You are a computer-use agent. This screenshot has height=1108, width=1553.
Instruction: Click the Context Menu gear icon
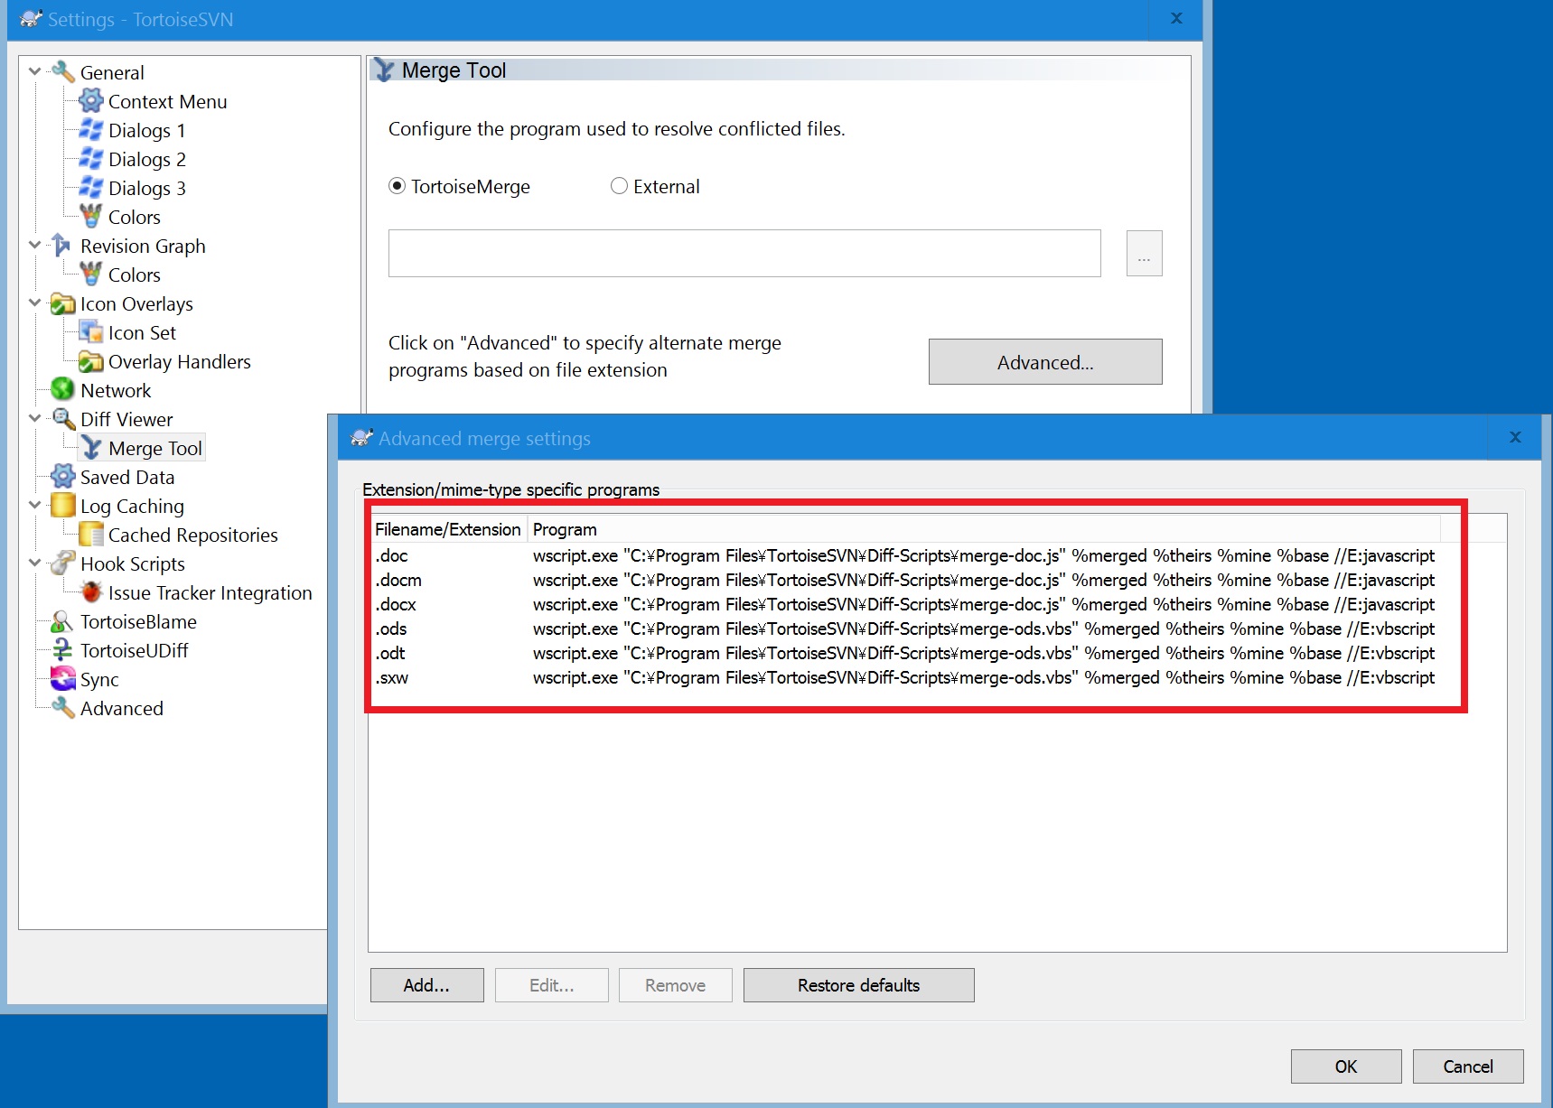click(91, 101)
